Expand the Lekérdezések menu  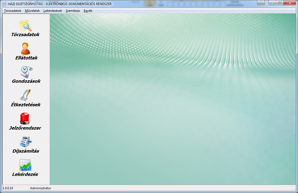(x=53, y=11)
